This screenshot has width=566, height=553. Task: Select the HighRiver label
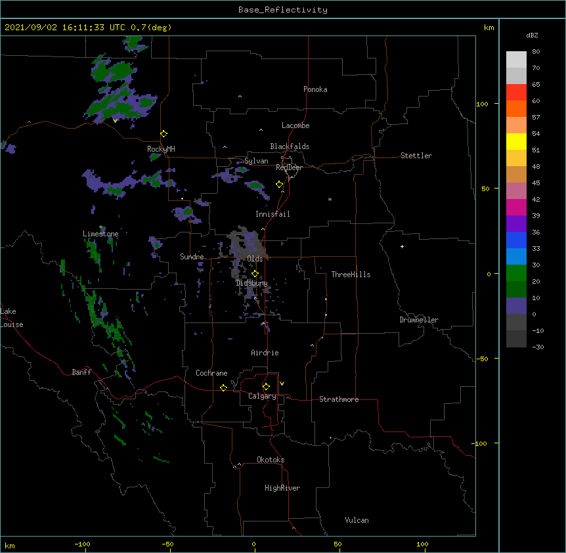coord(282,488)
